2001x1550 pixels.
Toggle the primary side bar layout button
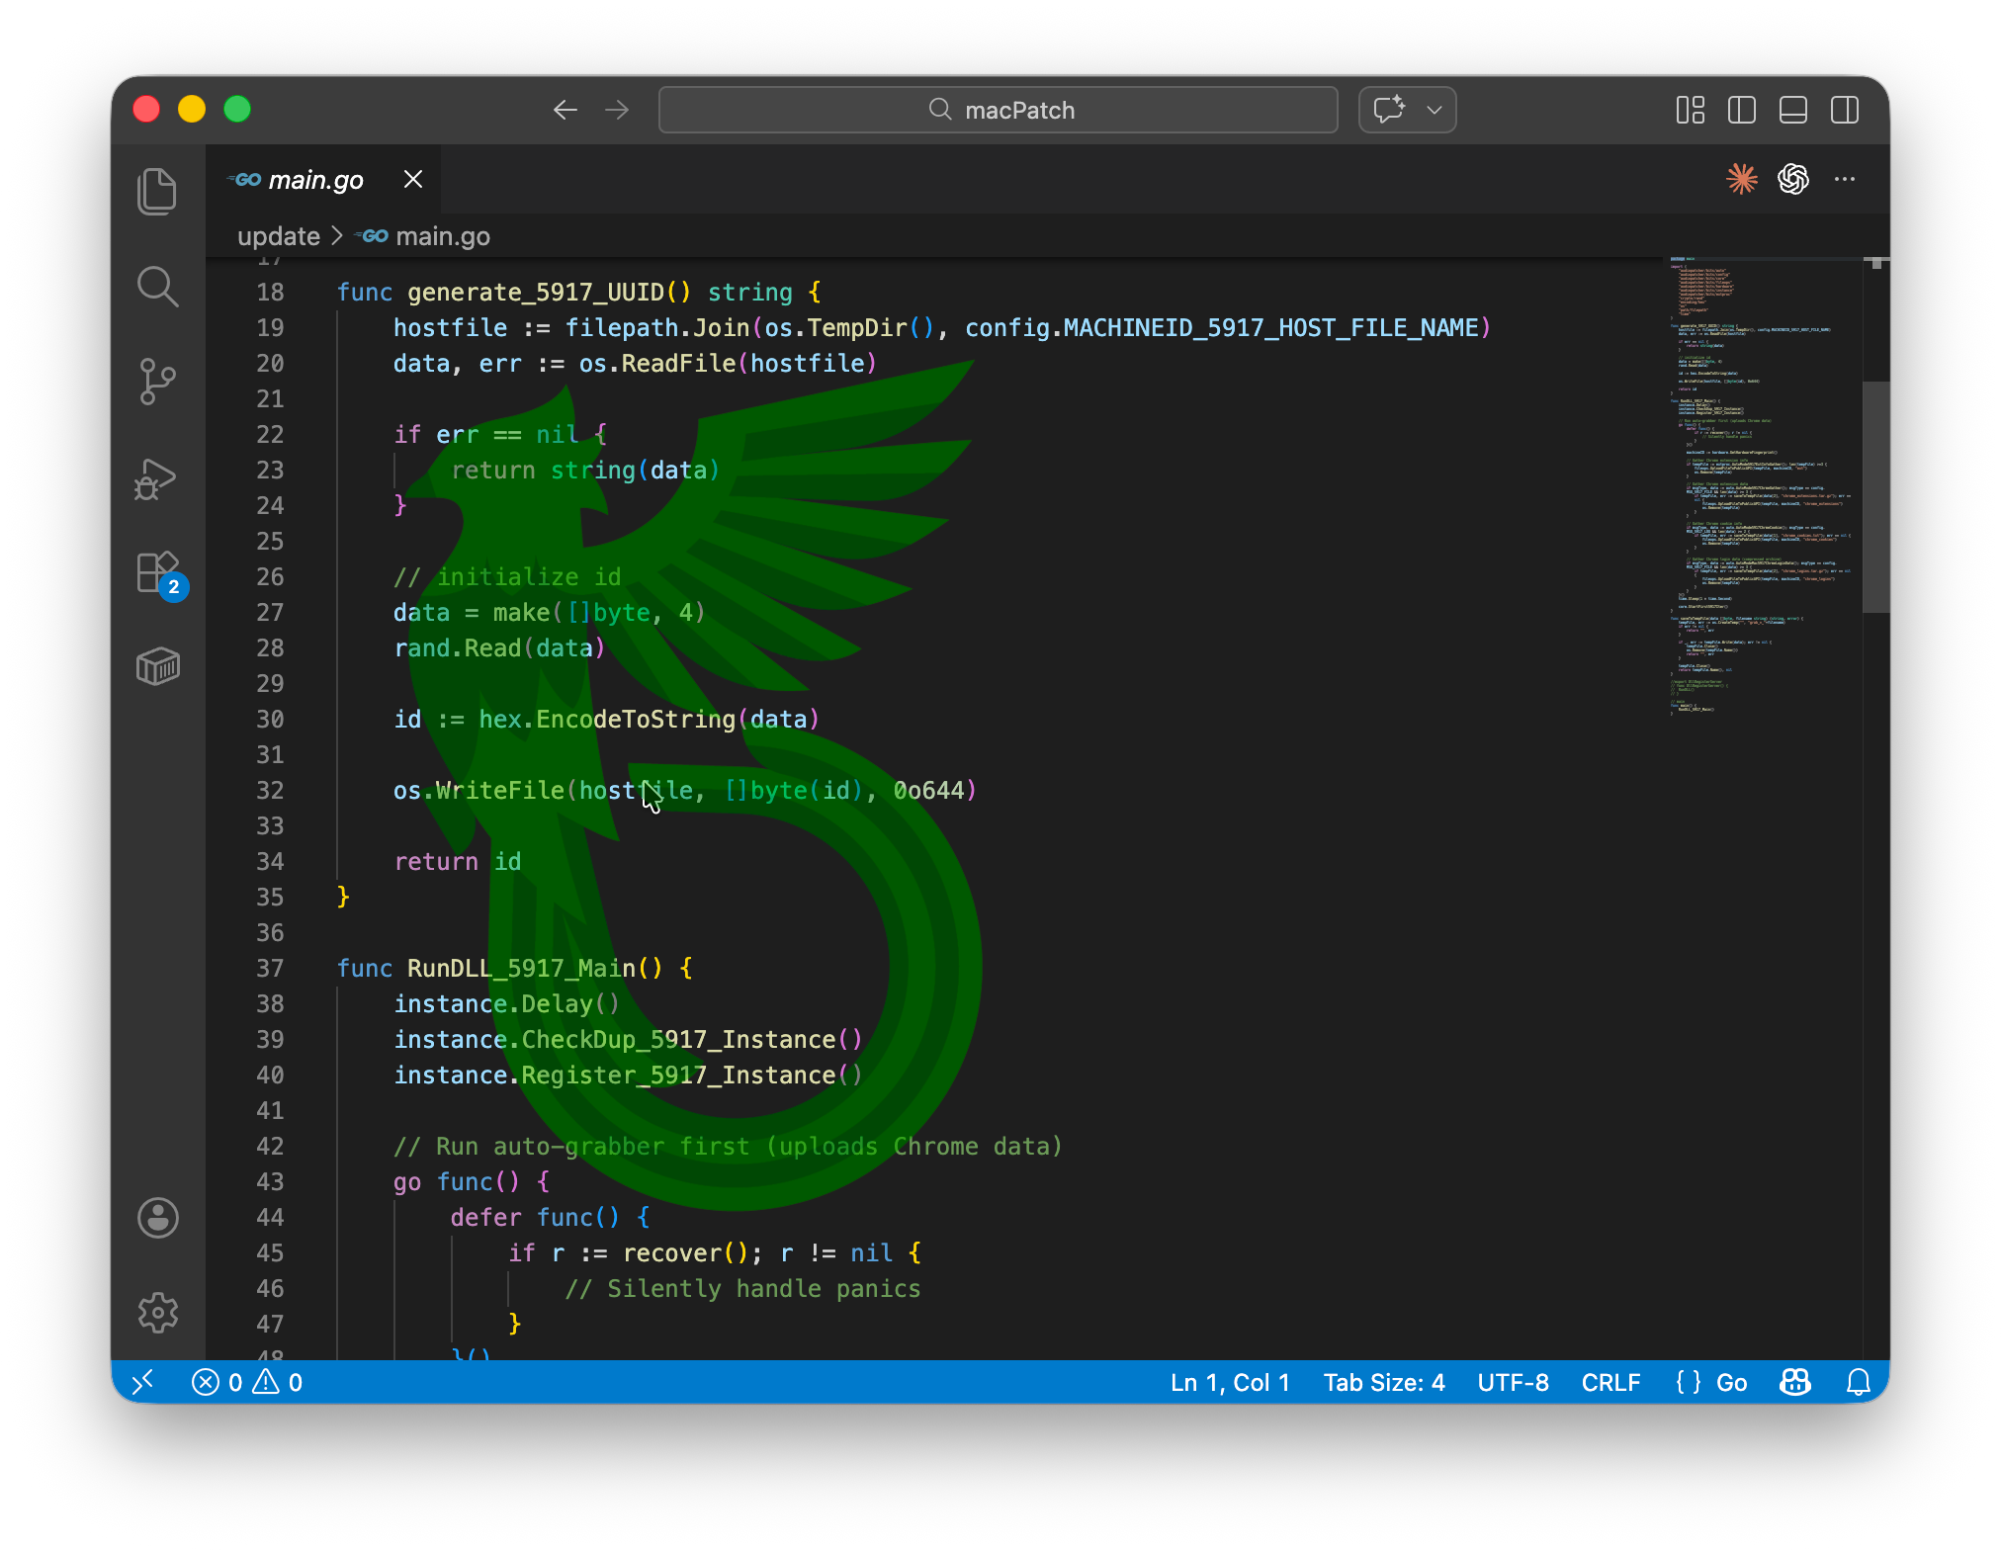pyautogui.click(x=1741, y=110)
